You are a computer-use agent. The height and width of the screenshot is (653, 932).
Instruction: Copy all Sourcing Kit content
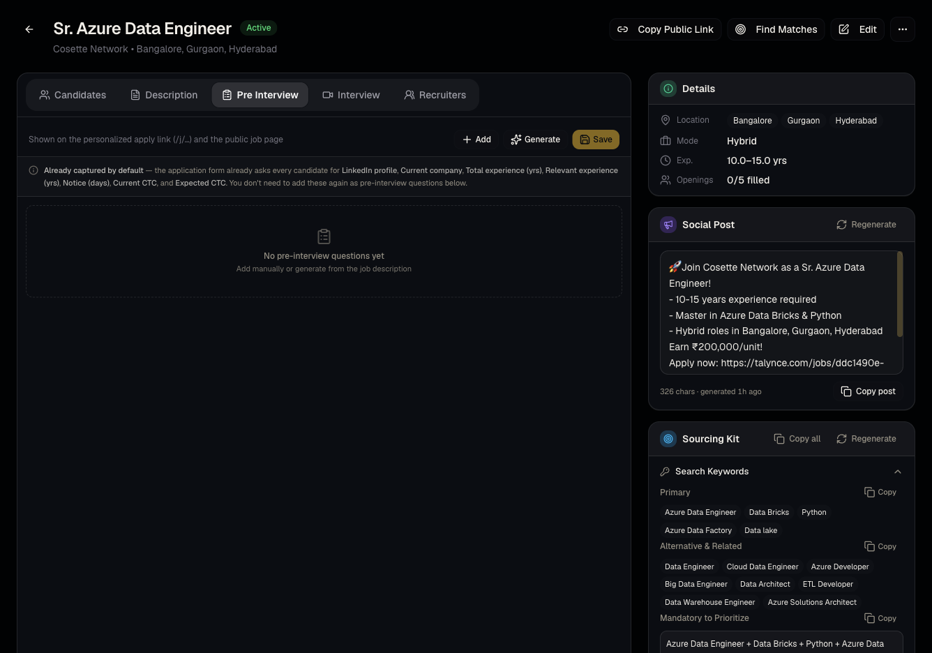tap(797, 439)
